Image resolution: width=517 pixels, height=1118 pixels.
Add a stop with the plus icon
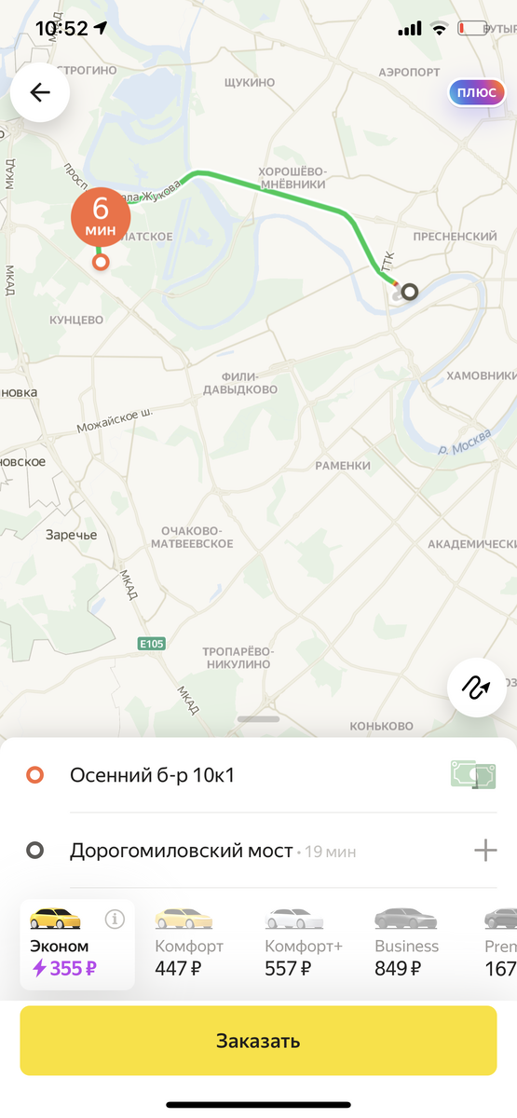485,850
